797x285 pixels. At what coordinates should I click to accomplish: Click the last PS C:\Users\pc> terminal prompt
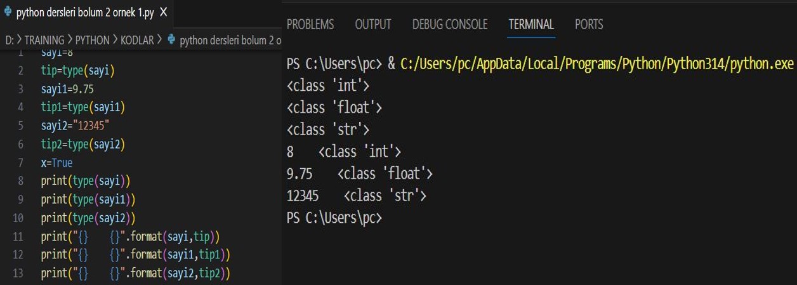334,218
